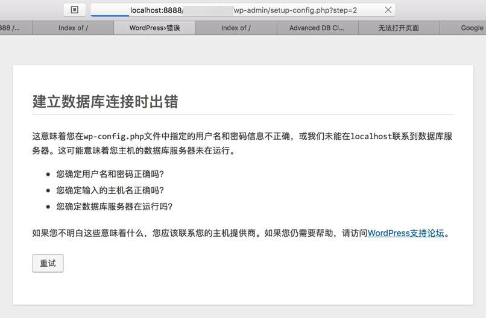Click the bullet '您确定用户名和密码正确吗?'
The image size is (486, 318).
(x=110, y=174)
